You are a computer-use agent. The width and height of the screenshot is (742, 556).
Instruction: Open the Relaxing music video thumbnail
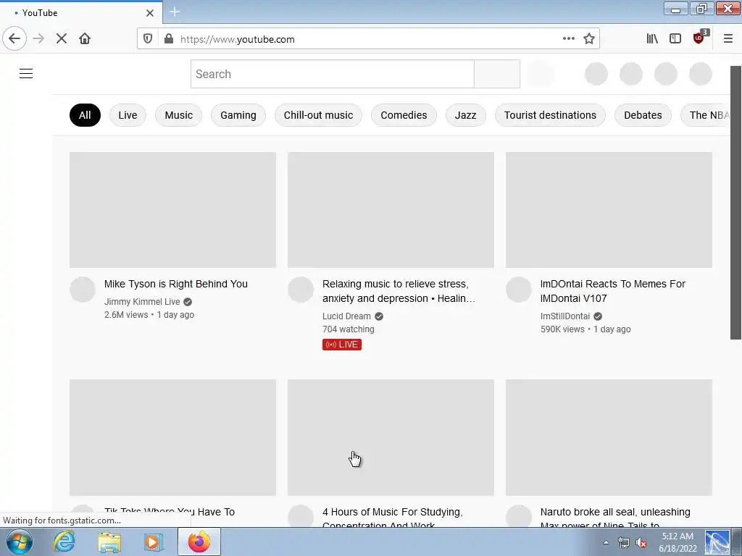point(391,210)
